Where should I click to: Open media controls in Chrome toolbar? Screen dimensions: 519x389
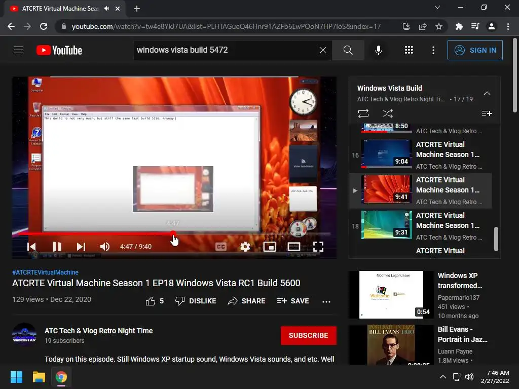(x=475, y=26)
